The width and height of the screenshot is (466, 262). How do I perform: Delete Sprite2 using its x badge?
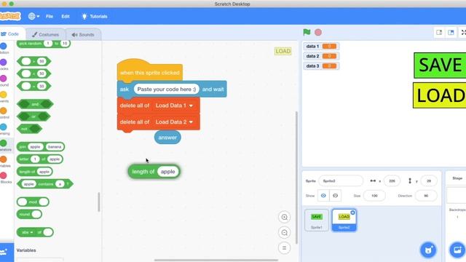point(352,213)
